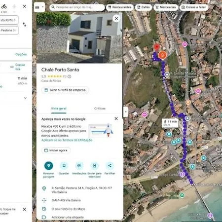This screenshot has width=222, height=222.
Task: Expand the 11 min route details
Action: tap(25, 98)
